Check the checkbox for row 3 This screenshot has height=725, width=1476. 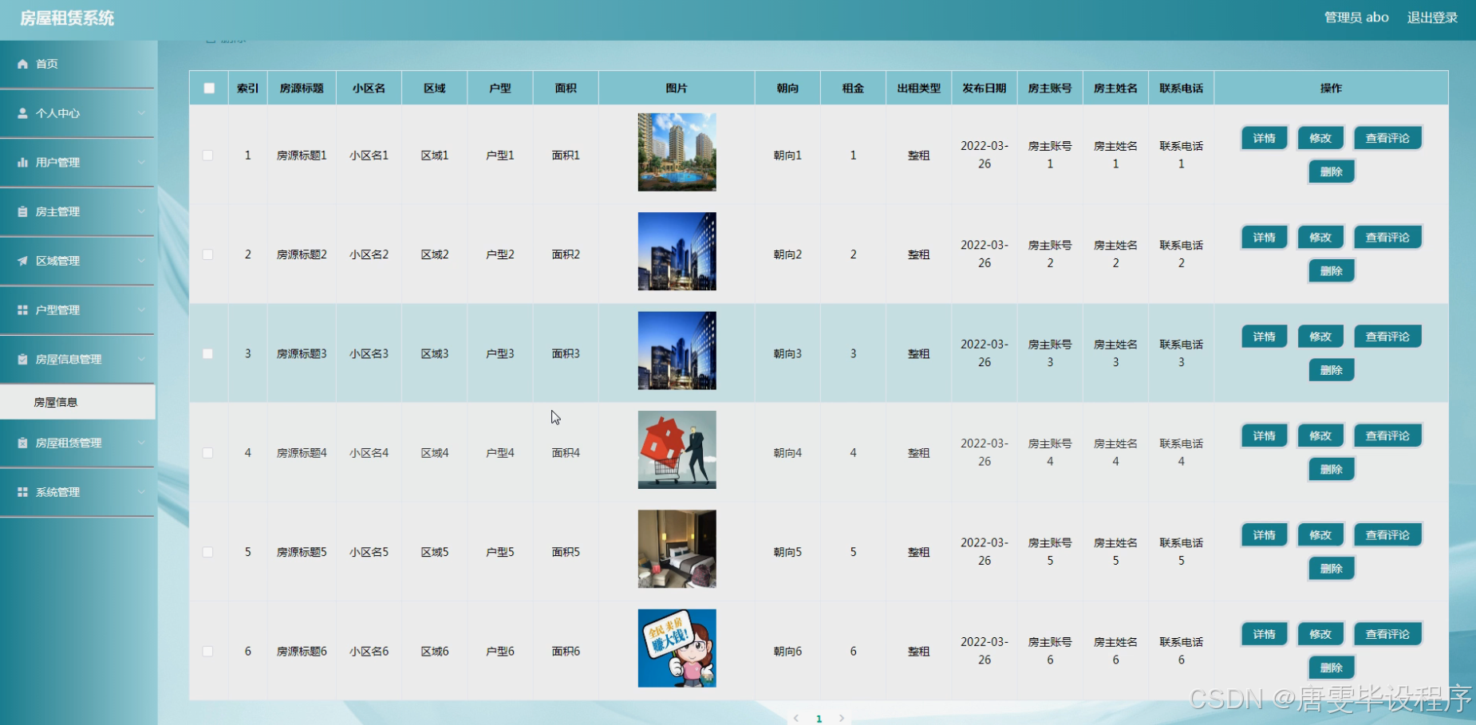[207, 353]
